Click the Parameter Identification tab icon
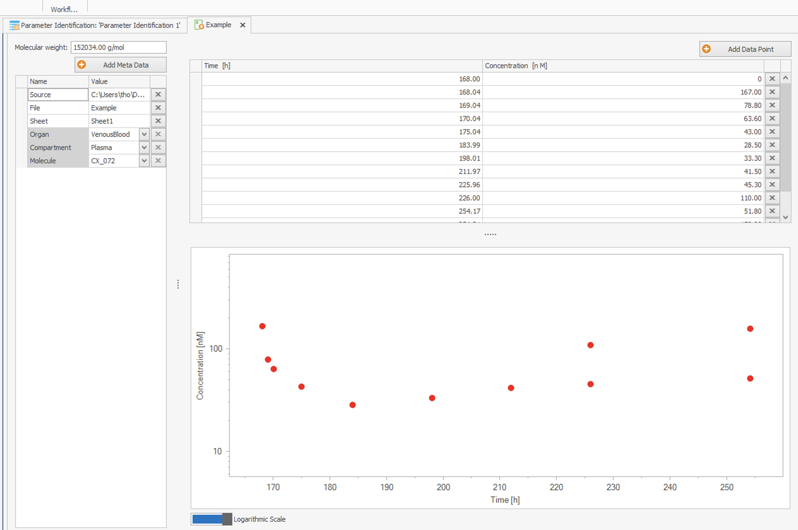This screenshot has height=530, width=798. (14, 26)
